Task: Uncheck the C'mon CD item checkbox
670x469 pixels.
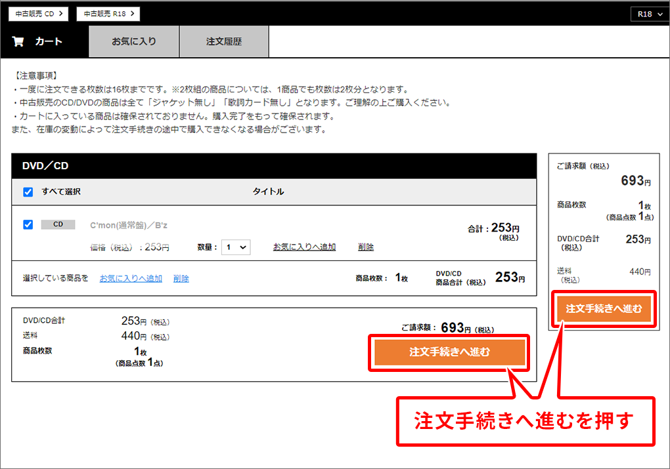Action: [x=28, y=224]
